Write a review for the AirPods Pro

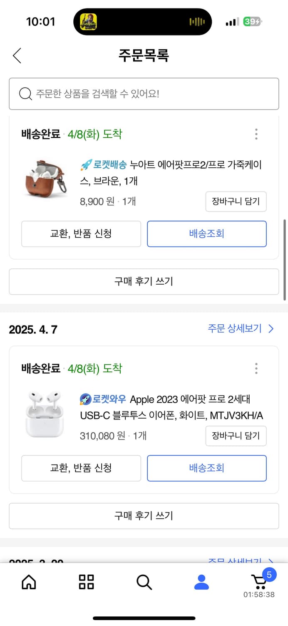(x=144, y=516)
